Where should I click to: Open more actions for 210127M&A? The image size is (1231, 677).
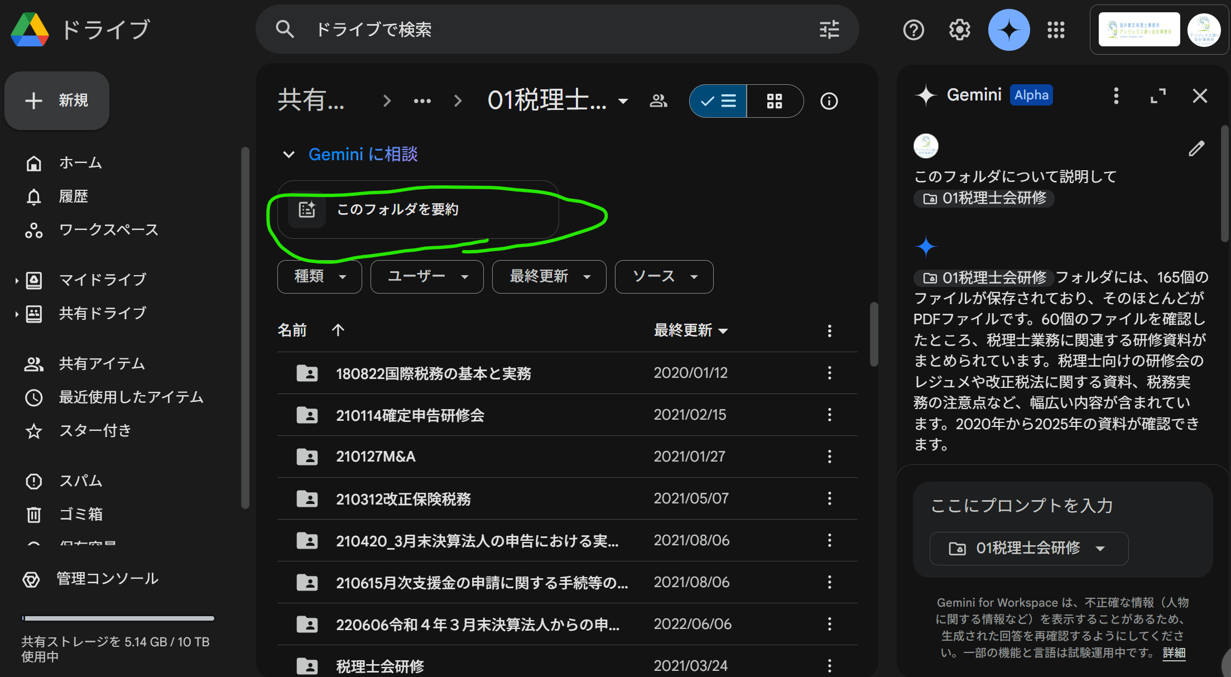pos(830,457)
